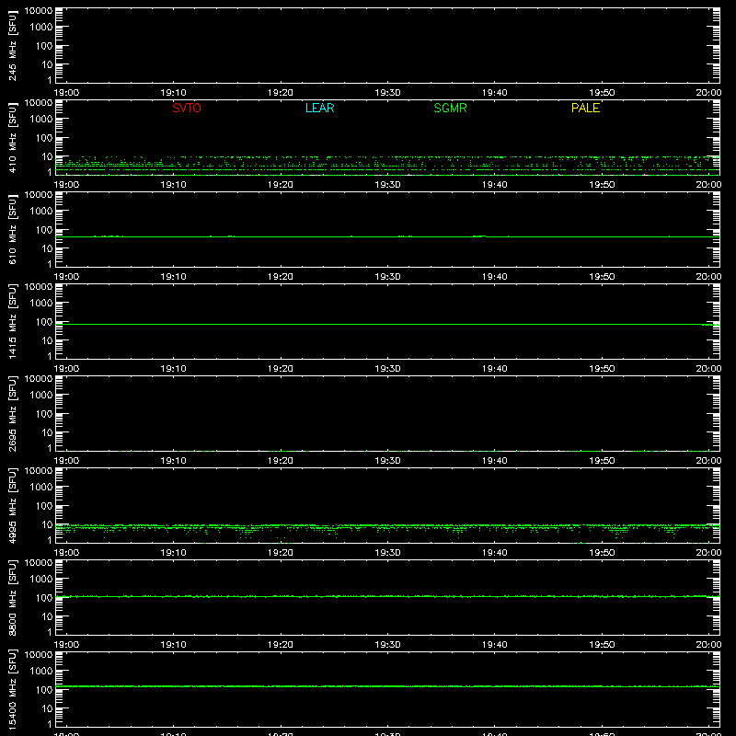Click the 100 tick on the 8800 MHz axis

(44, 598)
